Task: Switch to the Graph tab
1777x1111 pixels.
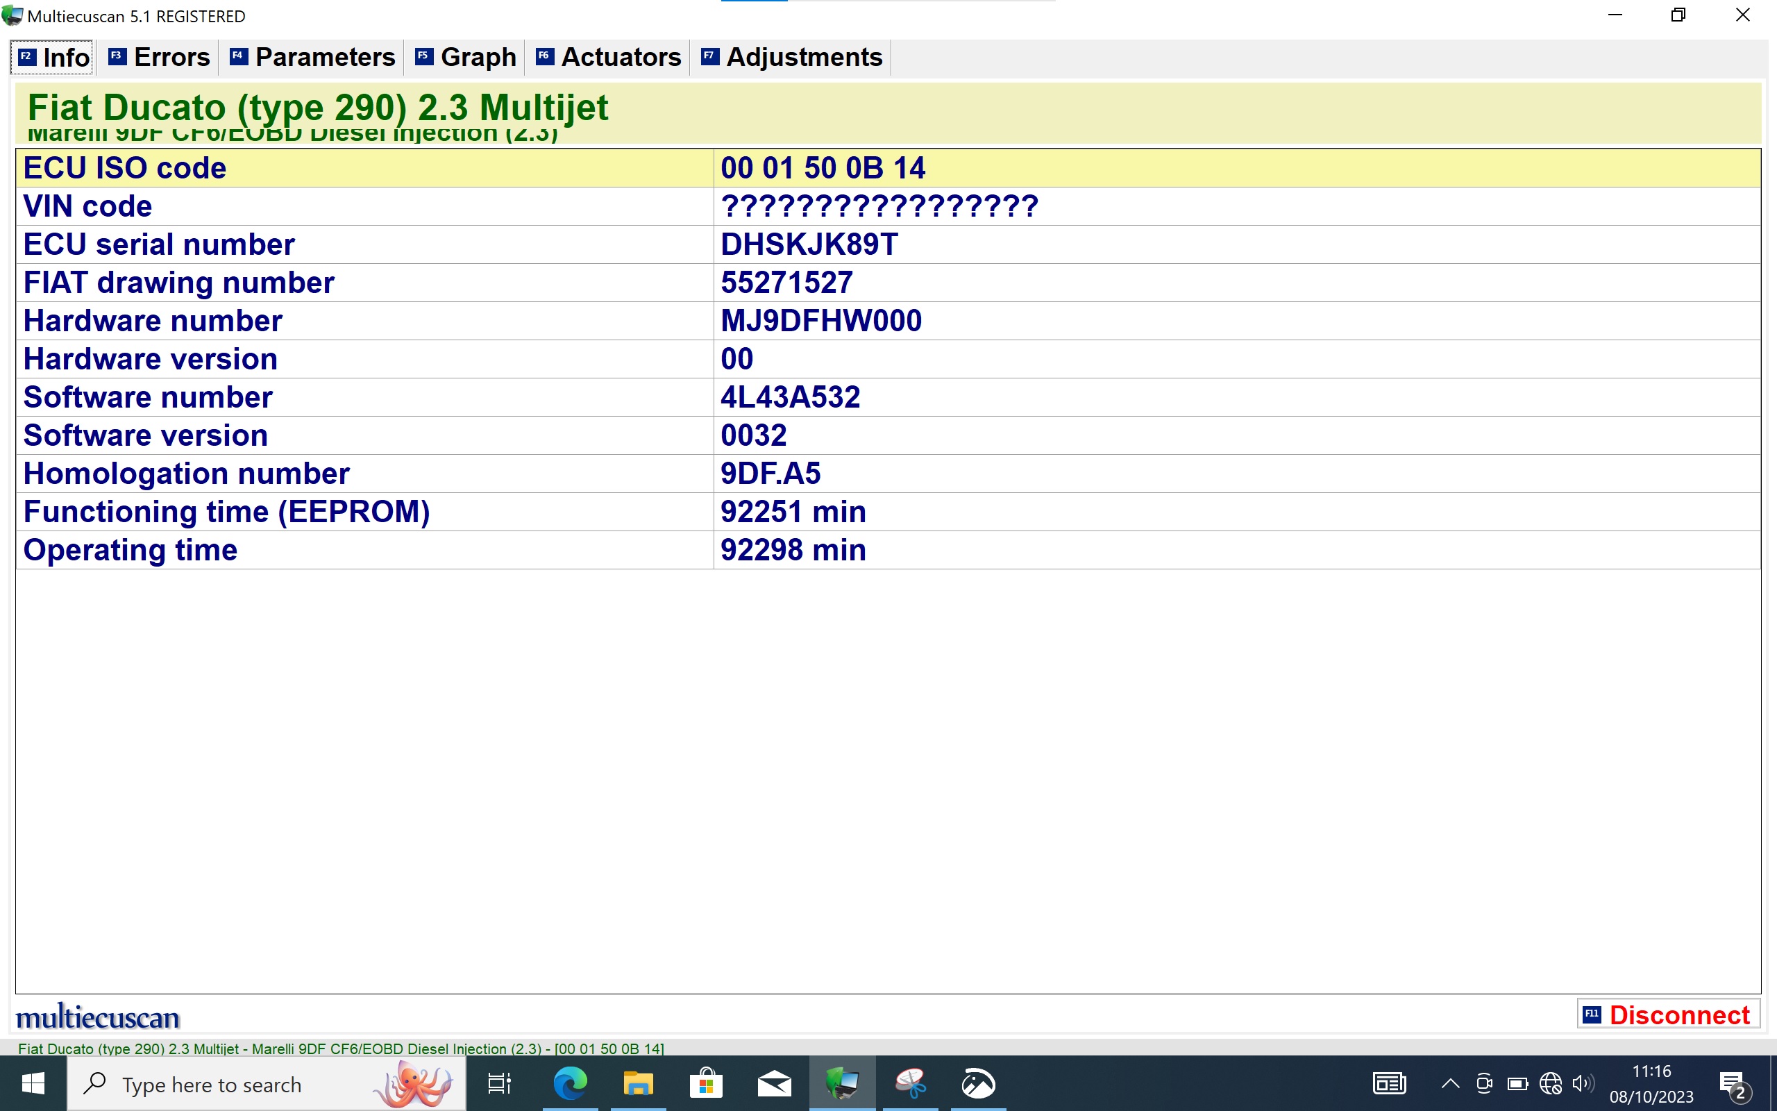Action: [x=466, y=58]
